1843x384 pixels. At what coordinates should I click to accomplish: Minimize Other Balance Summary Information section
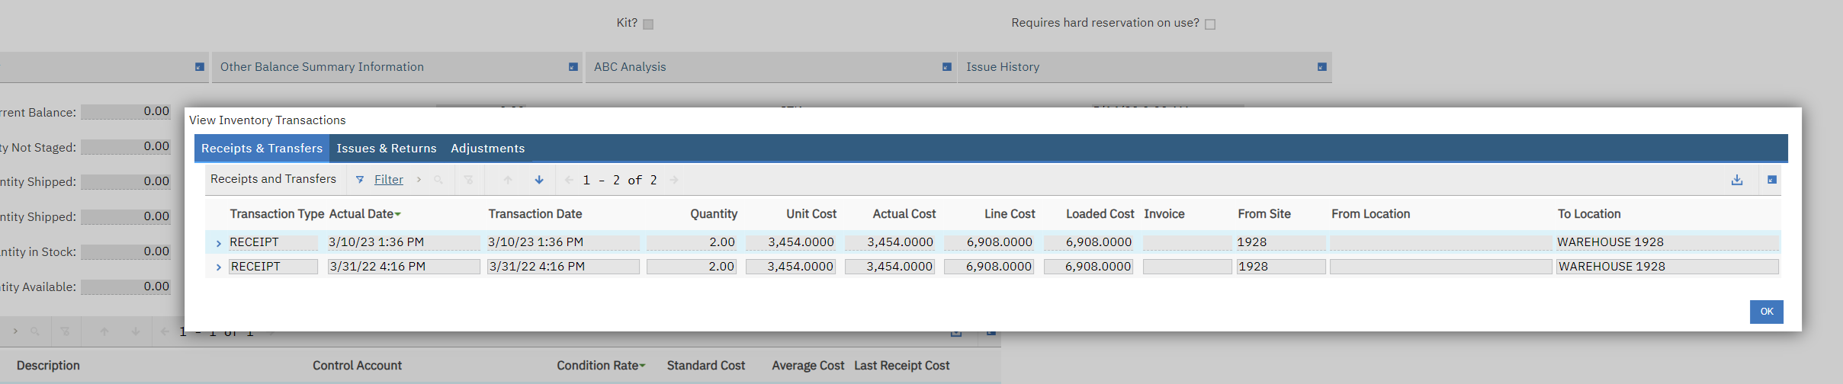(x=573, y=67)
